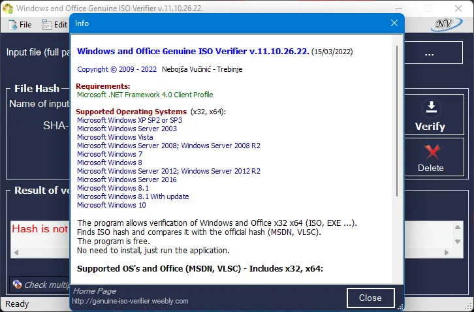Open the Edit menu
This screenshot has width=474, height=312.
click(55, 25)
